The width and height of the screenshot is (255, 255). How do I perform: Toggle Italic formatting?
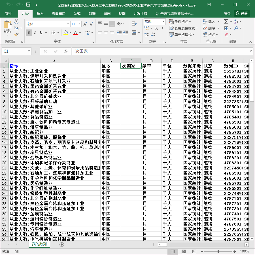coord(35,33)
